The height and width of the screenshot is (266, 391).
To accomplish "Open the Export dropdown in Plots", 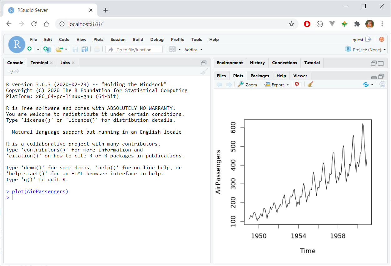I will coord(277,84).
